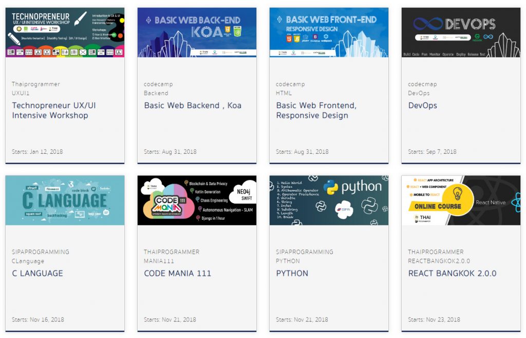526x338 pixels.
Task: Open the Basic Web Back-End KOA banner
Action: point(197,32)
